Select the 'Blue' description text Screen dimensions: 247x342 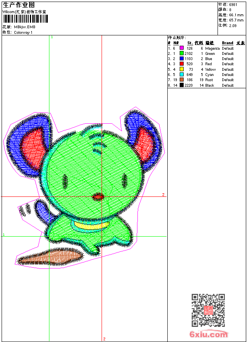(209, 59)
